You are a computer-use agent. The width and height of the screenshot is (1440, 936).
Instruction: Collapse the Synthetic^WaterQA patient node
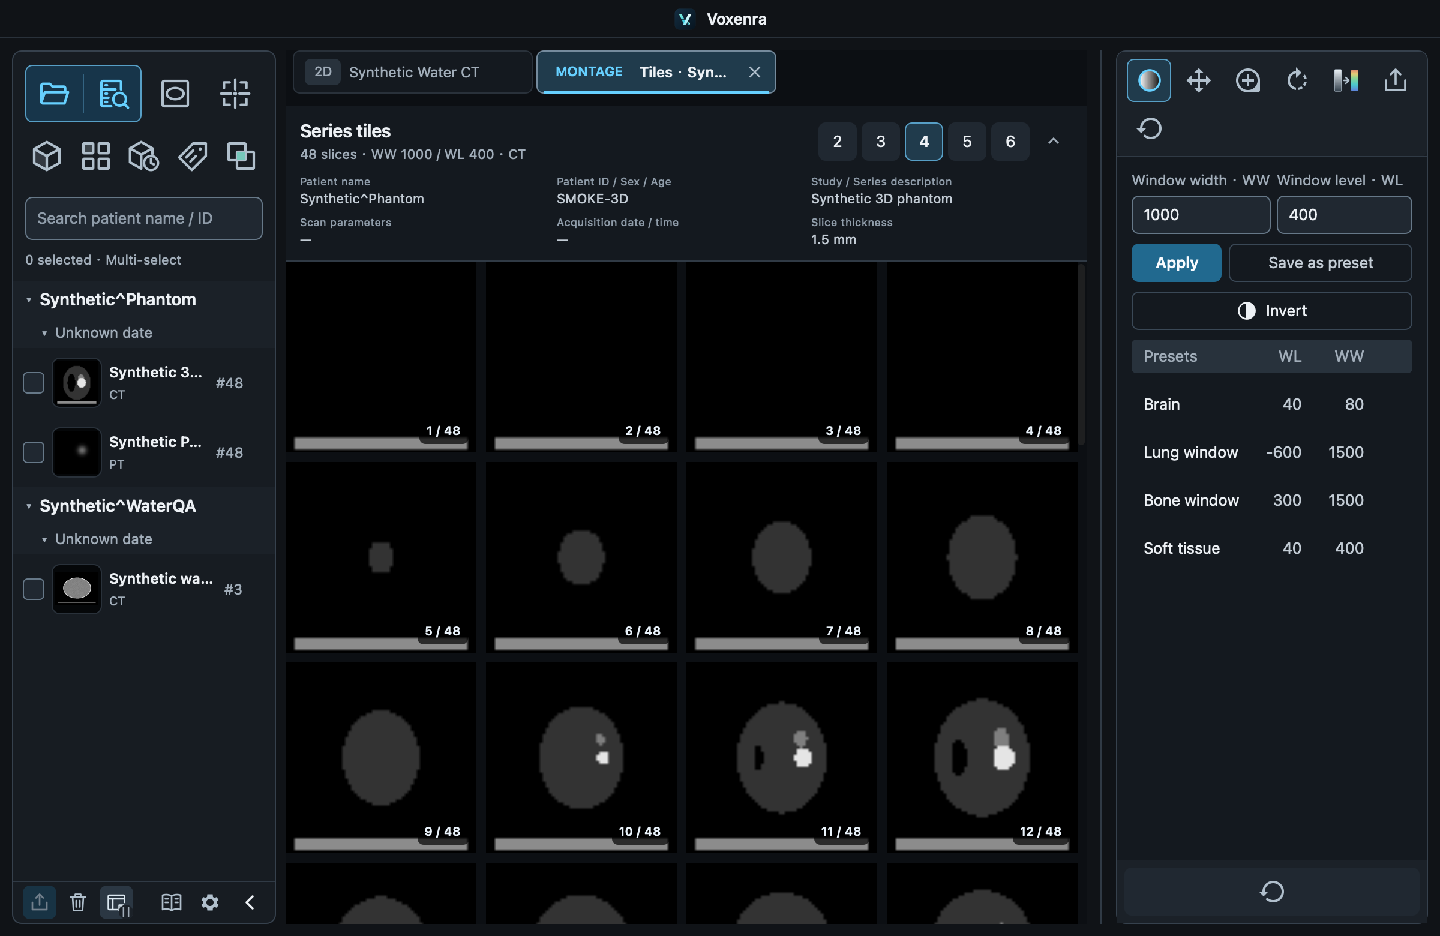pyautogui.click(x=28, y=506)
